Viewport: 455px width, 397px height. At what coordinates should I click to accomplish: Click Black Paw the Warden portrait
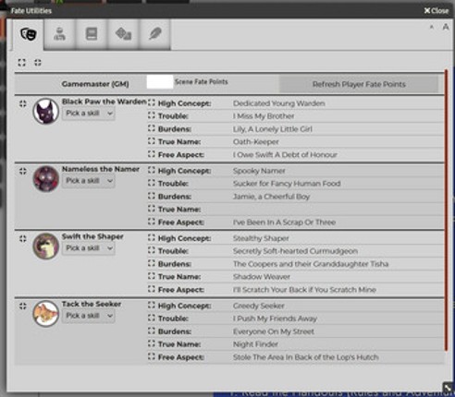46,111
